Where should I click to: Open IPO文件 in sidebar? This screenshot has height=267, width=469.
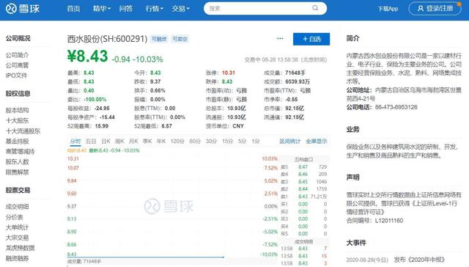[x=16, y=76]
